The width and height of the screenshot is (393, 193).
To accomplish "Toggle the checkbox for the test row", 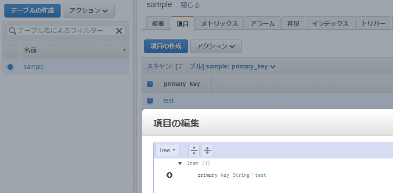I will 150,100.
